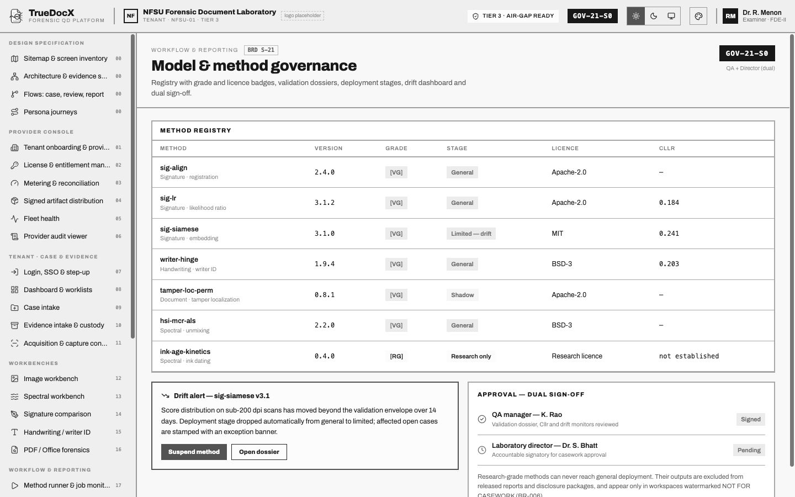
Task: Click Open dossier button
Action: (x=259, y=452)
